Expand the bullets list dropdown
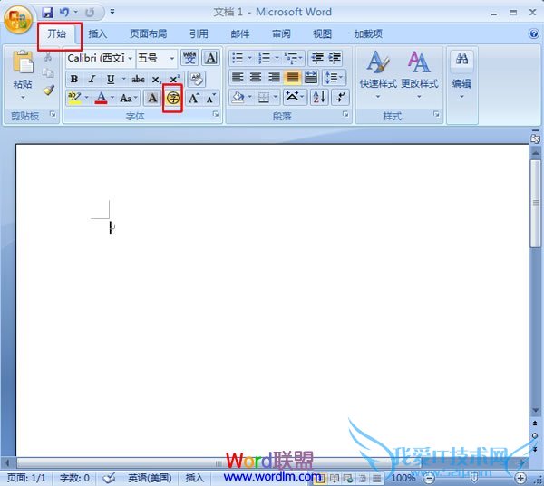The width and height of the screenshot is (544, 486). [249, 58]
